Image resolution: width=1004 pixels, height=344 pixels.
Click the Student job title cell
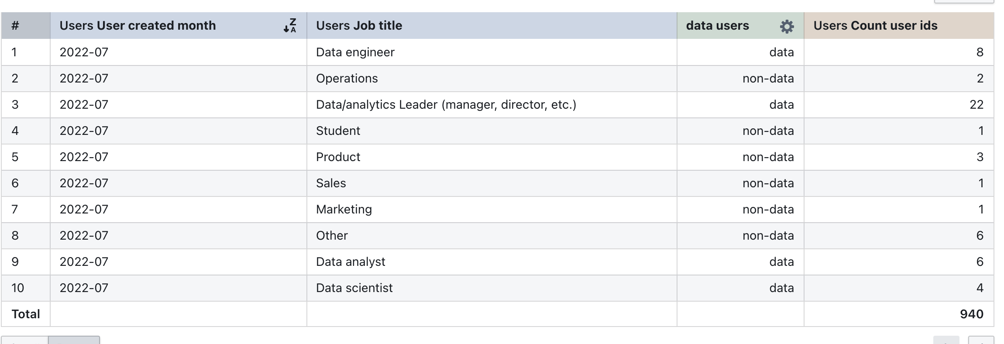338,131
